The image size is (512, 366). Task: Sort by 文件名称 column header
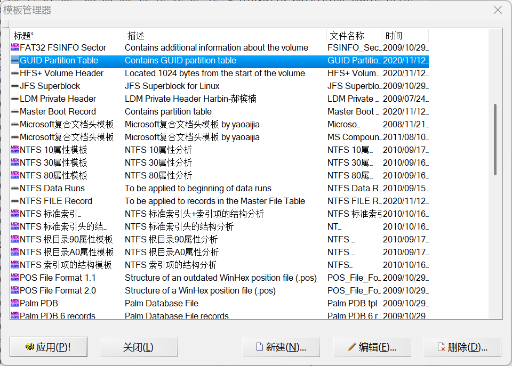coord(354,36)
